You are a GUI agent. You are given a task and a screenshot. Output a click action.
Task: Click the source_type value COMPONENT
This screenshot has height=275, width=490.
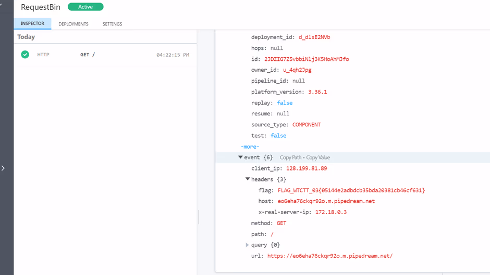point(307,124)
